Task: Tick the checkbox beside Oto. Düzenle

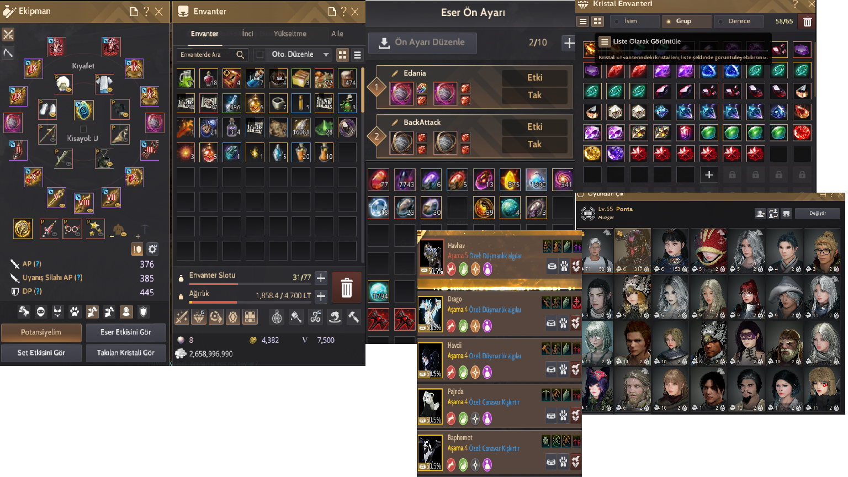Action: [x=260, y=55]
